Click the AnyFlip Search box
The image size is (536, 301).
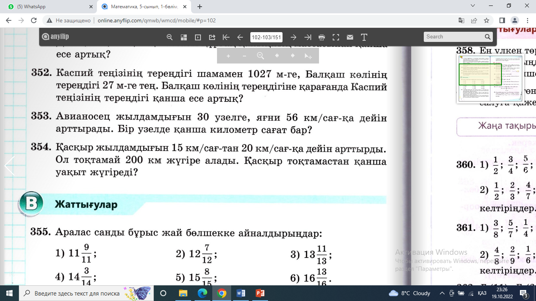pyautogui.click(x=454, y=37)
